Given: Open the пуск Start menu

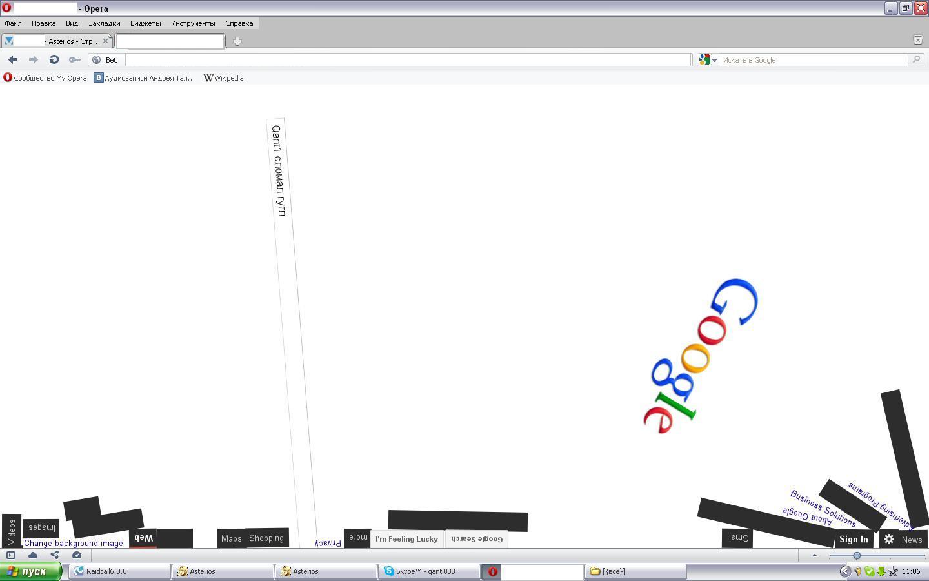Looking at the screenshot, I should click(30, 571).
